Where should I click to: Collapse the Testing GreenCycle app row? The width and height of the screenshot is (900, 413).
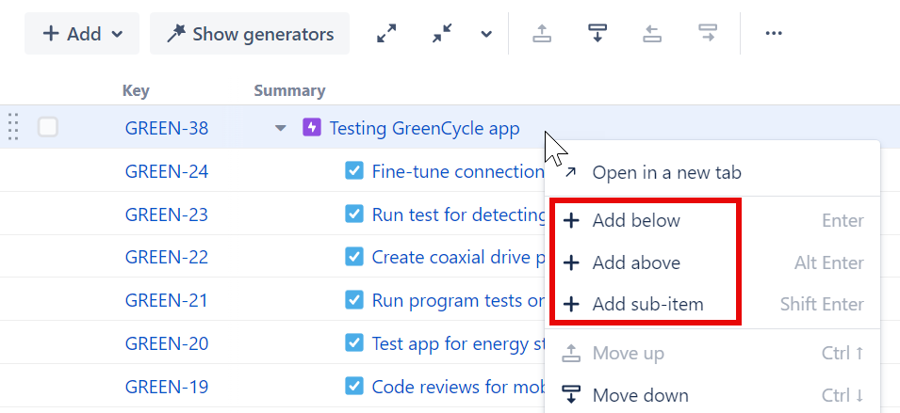point(280,128)
